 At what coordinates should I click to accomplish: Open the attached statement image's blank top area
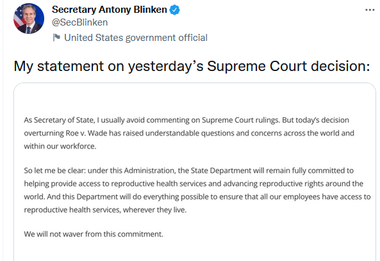195,99
